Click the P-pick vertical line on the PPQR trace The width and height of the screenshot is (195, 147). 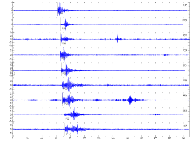pyautogui.click(x=61, y=24)
